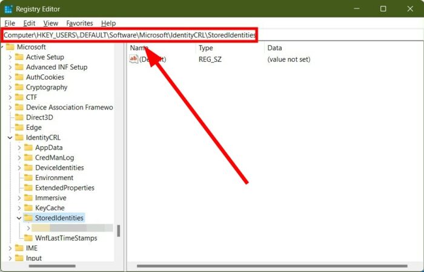Select the Edge key label
The height and width of the screenshot is (272, 424).
pyautogui.click(x=34, y=128)
